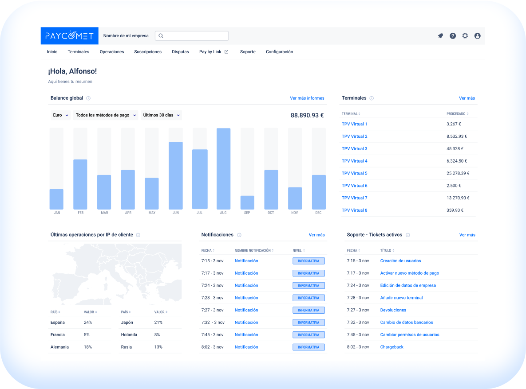Open the rocket announcements icon
Image resolution: width=526 pixels, height=389 pixels.
440,36
